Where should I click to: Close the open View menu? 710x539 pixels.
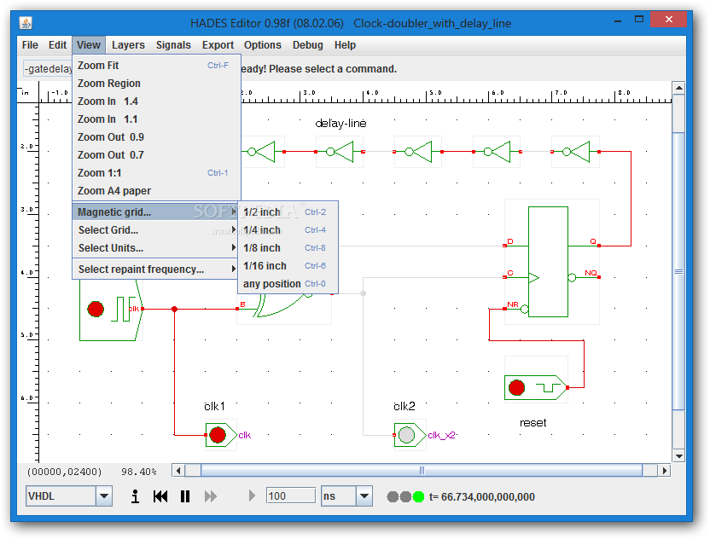[x=88, y=45]
